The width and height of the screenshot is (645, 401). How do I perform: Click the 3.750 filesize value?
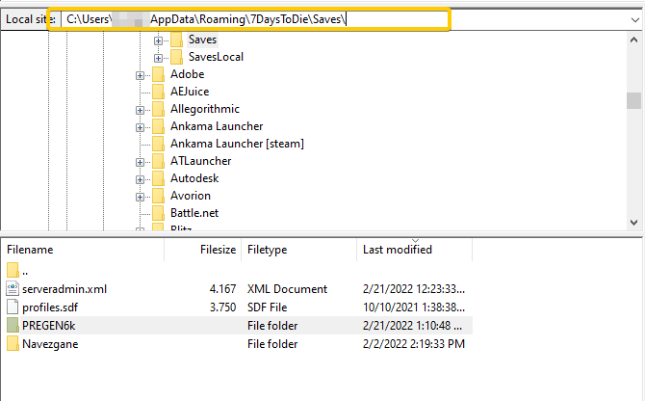tap(222, 307)
